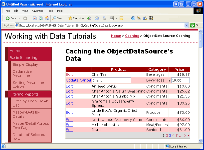Click the Back navigation button
The width and height of the screenshot is (204, 150).
[11, 18]
